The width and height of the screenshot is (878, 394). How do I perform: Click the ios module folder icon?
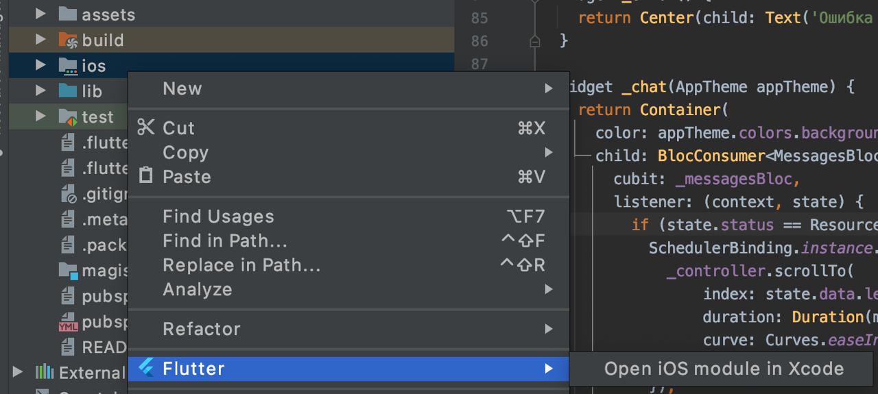[x=68, y=66]
